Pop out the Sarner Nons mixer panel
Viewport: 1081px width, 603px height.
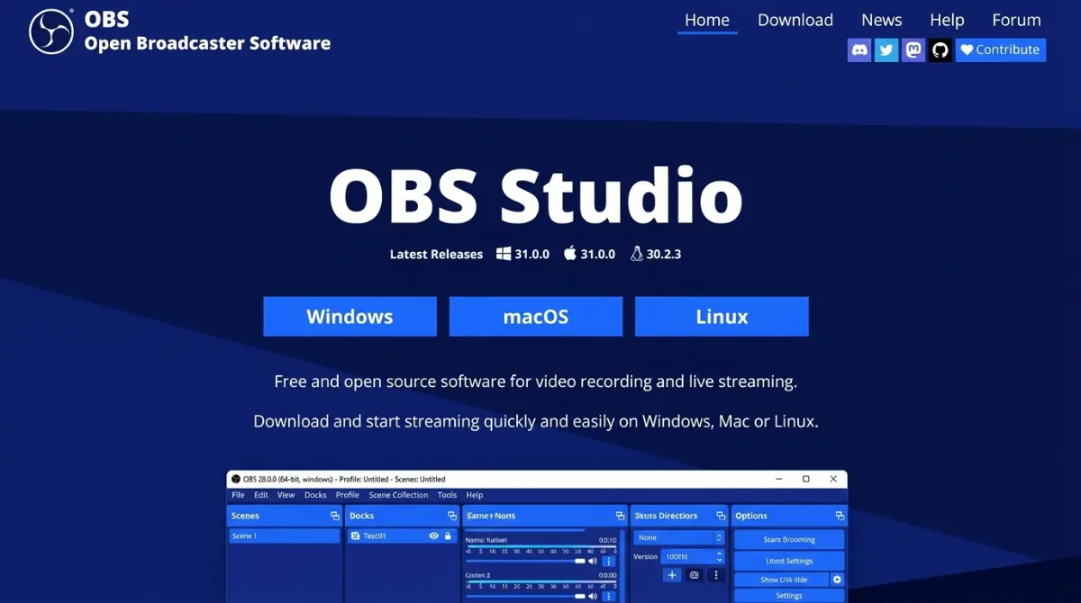coord(620,516)
